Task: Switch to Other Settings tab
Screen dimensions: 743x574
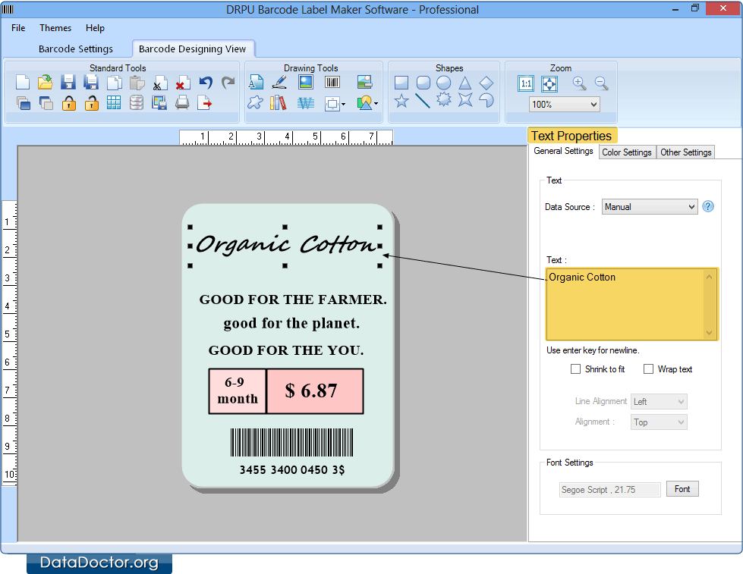Action: [x=685, y=152]
